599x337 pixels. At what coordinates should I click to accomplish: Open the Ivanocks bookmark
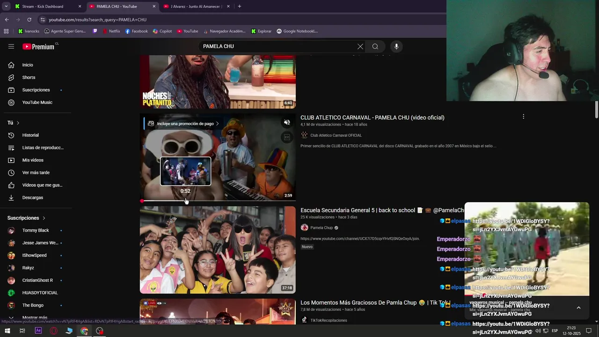(29, 31)
